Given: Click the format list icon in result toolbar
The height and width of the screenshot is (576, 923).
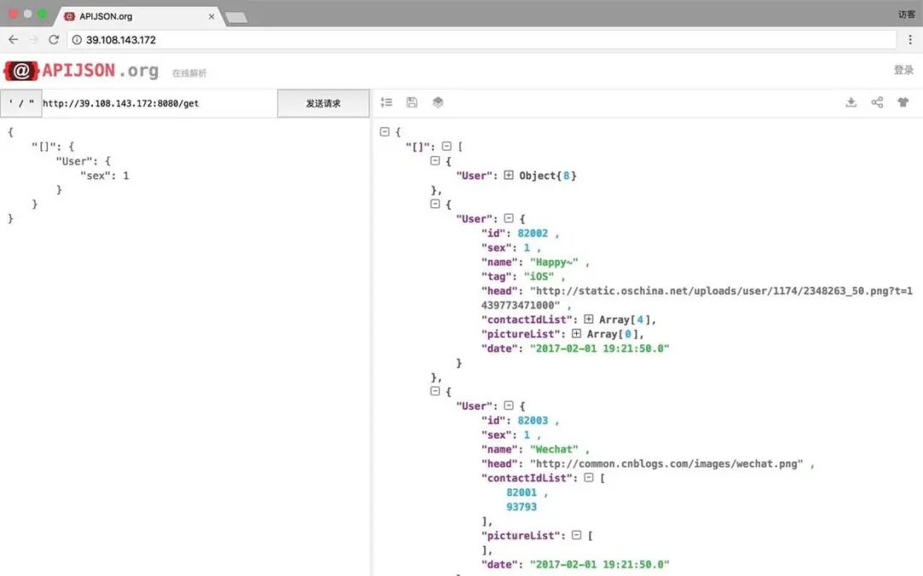Looking at the screenshot, I should click(x=387, y=102).
